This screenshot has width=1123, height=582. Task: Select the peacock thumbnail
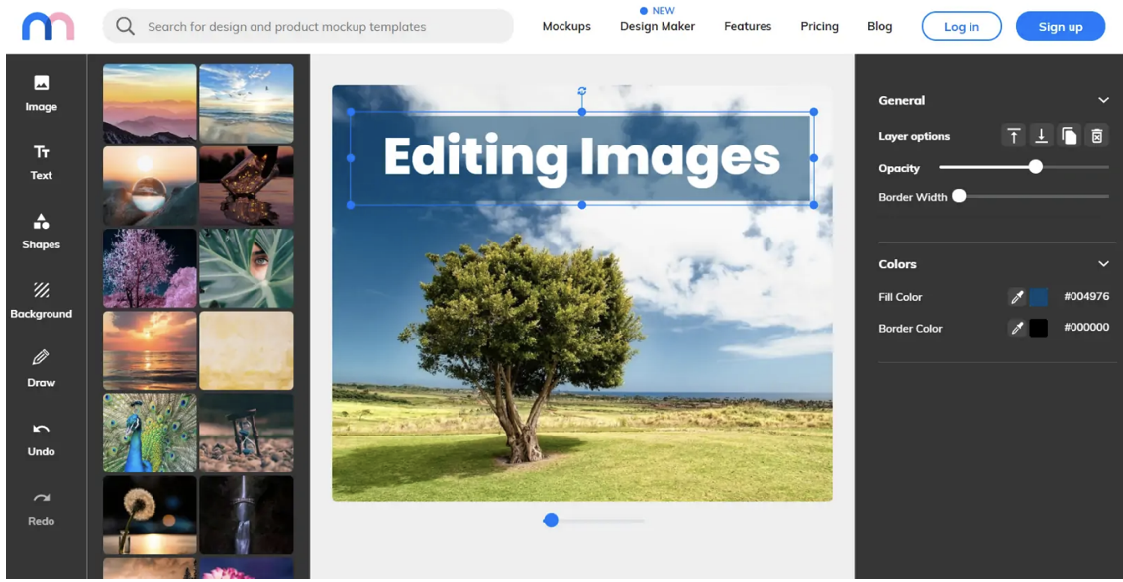click(x=150, y=434)
